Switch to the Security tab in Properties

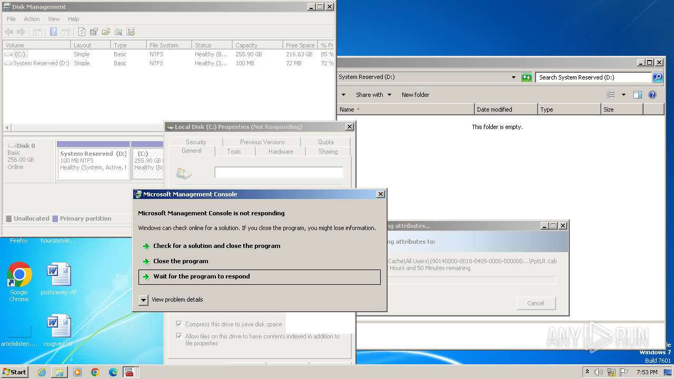[196, 142]
